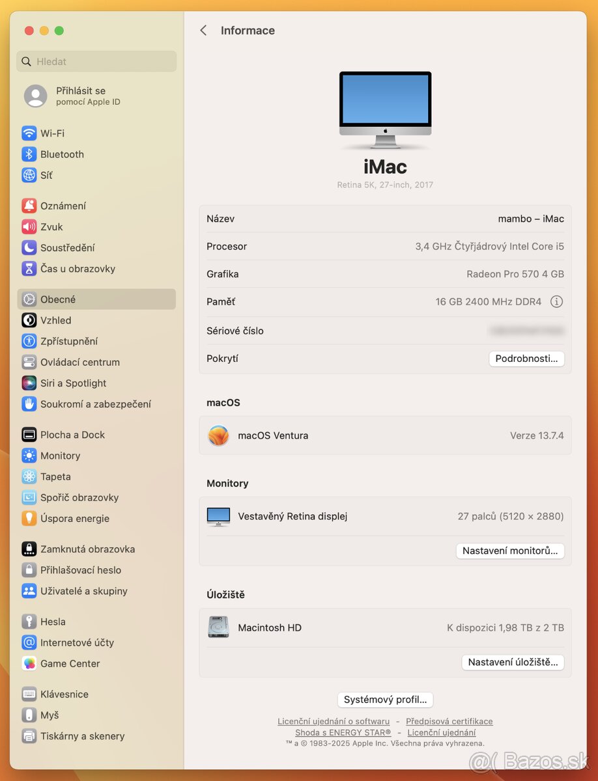Open Podrobnosti for coverage
The height and width of the screenshot is (781, 598).
tap(526, 358)
